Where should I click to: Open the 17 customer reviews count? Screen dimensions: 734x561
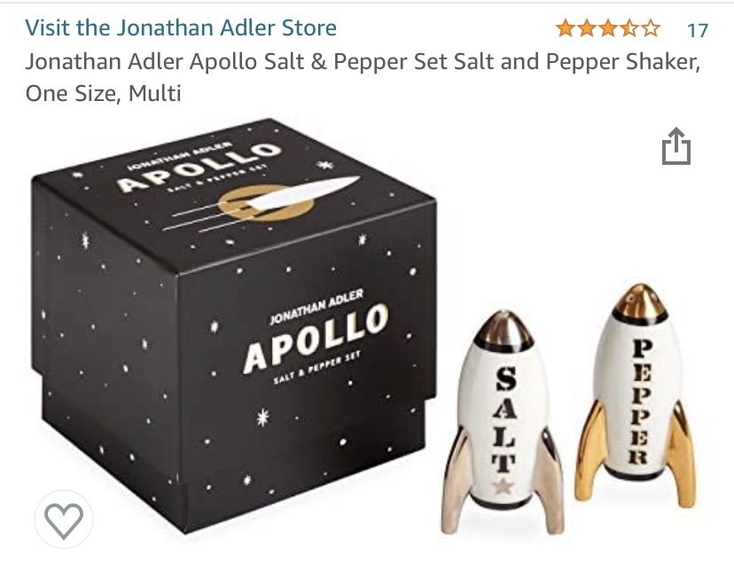(x=697, y=30)
